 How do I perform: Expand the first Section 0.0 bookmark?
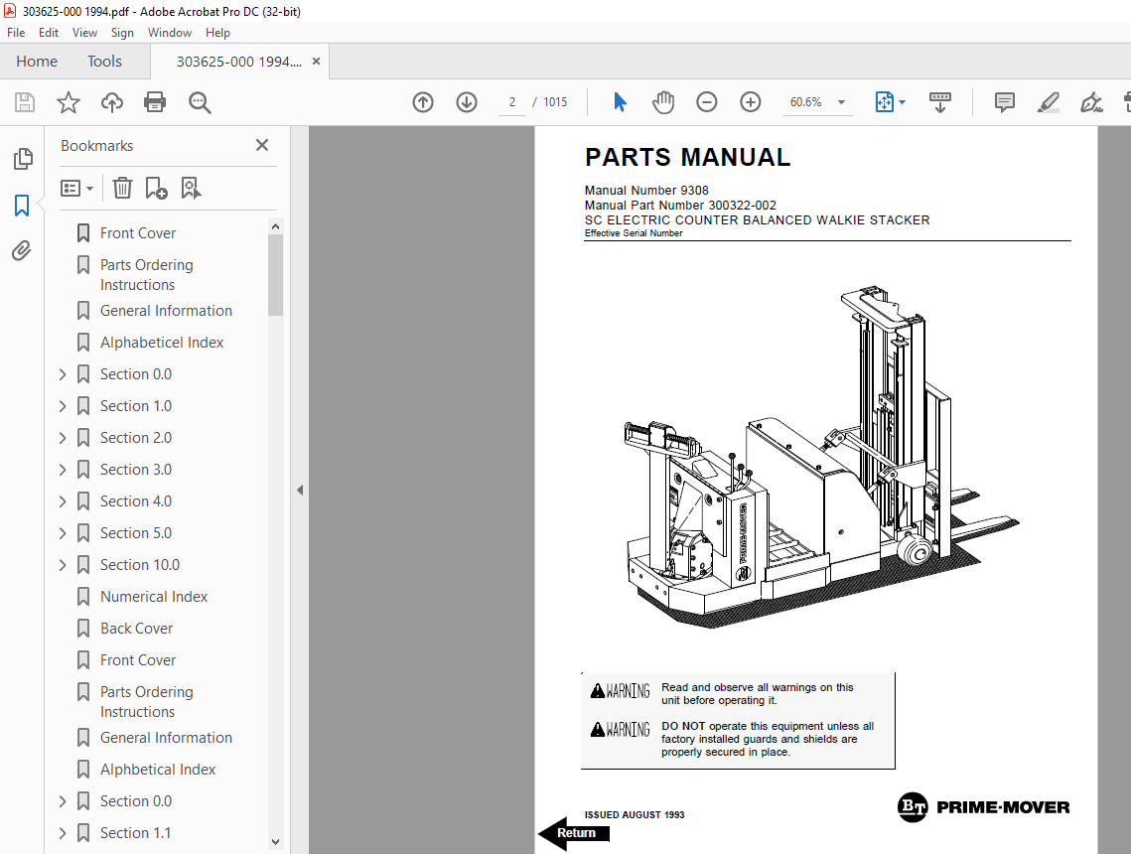tap(63, 374)
